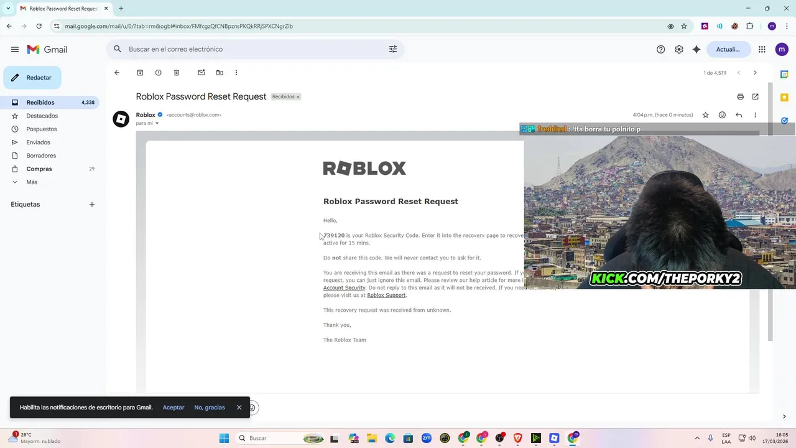Image resolution: width=796 pixels, height=448 pixels.
Task: Delete the email with the trash icon
Action: [x=177, y=73]
